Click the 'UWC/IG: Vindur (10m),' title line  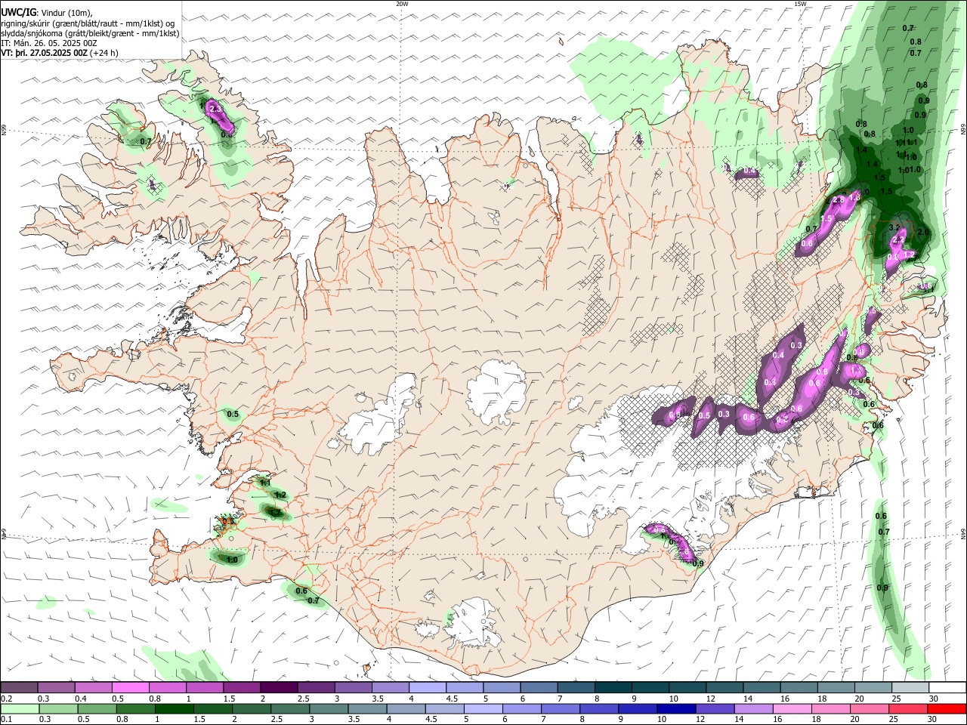click(47, 13)
